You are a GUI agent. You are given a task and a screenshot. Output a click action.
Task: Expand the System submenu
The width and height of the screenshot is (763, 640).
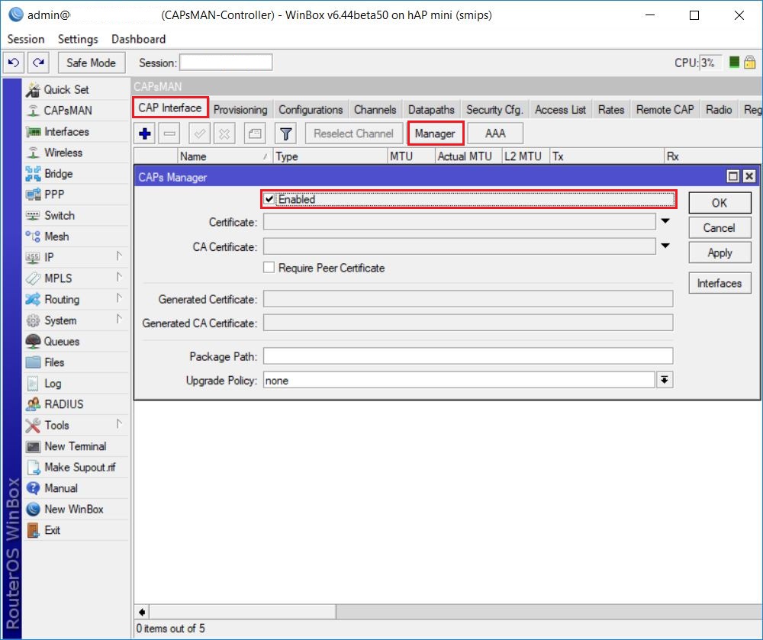point(119,319)
